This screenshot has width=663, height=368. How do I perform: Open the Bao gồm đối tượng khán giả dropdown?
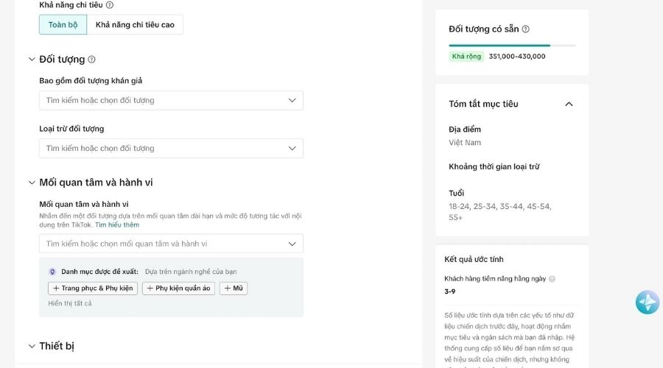click(x=171, y=100)
